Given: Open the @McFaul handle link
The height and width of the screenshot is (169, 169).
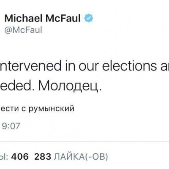Looking at the screenshot, I should click(x=23, y=30).
